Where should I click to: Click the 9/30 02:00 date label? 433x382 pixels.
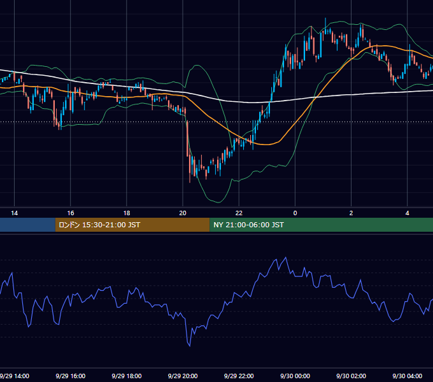(x=351, y=376)
